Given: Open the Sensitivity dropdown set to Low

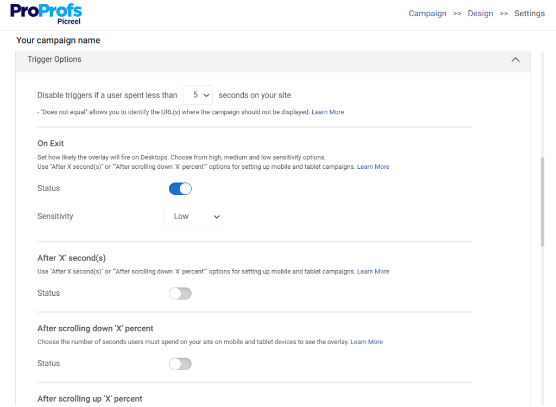Looking at the screenshot, I should (x=193, y=216).
